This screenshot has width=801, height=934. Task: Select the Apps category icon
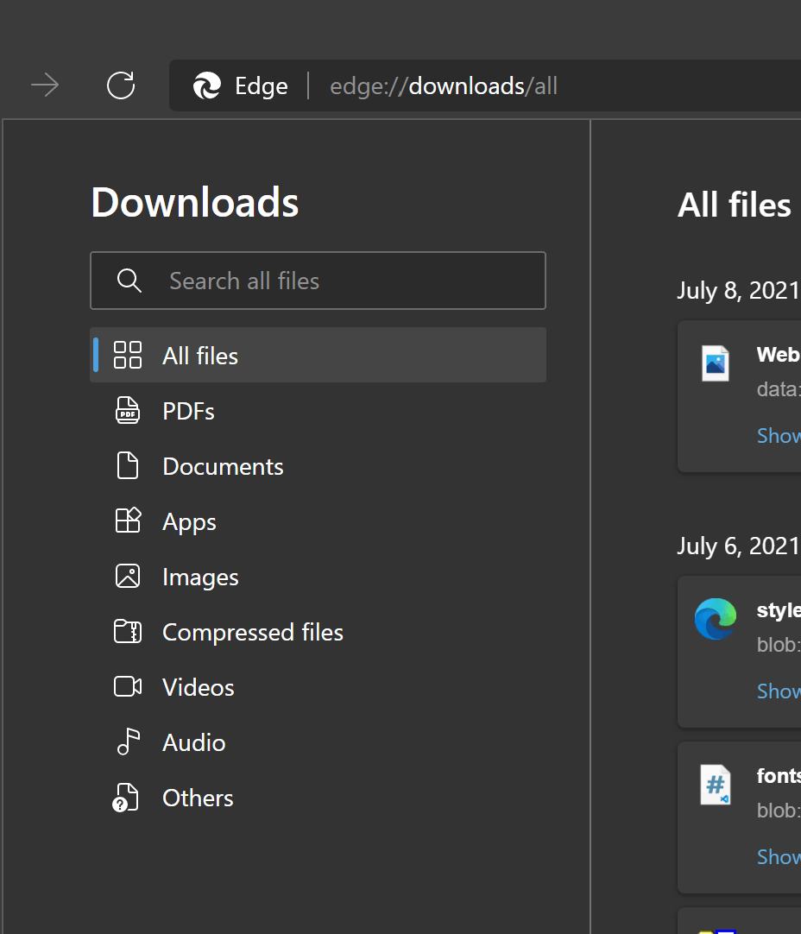tap(127, 521)
